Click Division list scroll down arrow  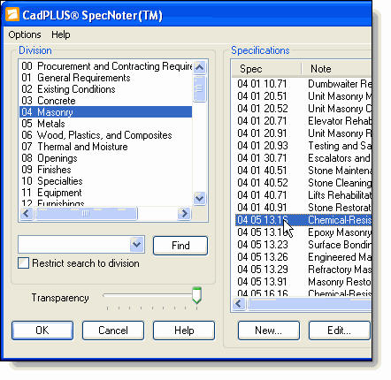200,198
